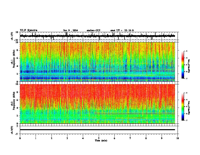Click the '1' tick on the time axis
The width and height of the screenshot is (200, 155).
[36, 138]
